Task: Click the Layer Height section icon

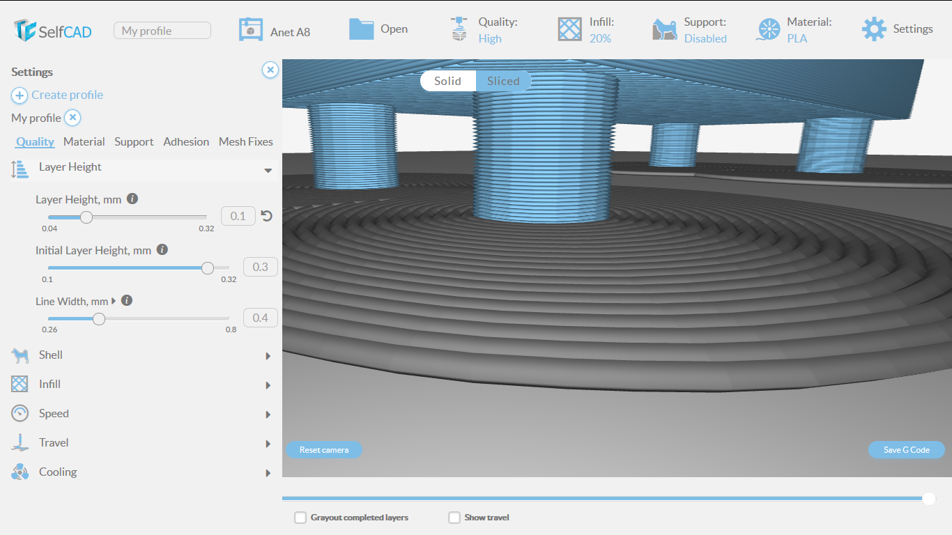Action: 20,169
